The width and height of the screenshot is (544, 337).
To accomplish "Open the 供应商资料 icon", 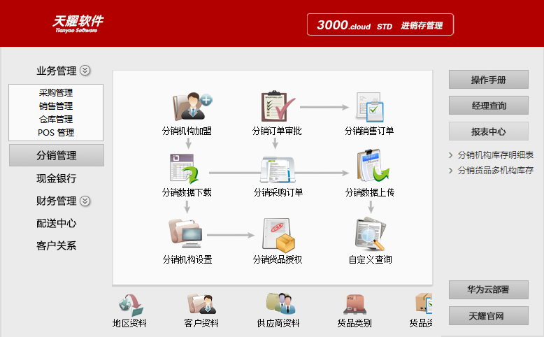I will 278,304.
